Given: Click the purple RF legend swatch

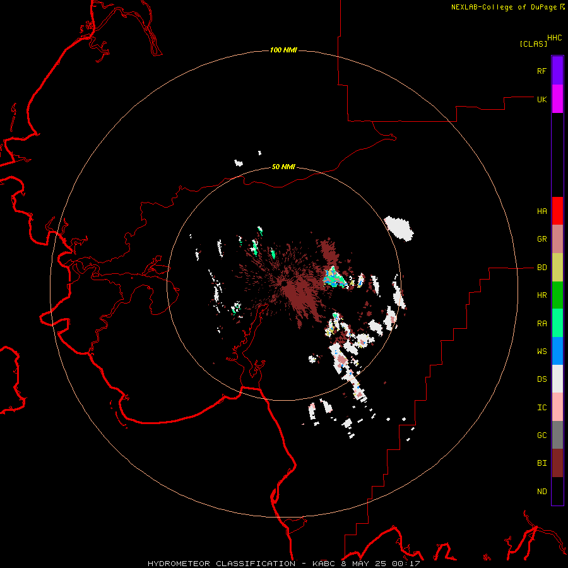Looking at the screenshot, I should click(557, 71).
